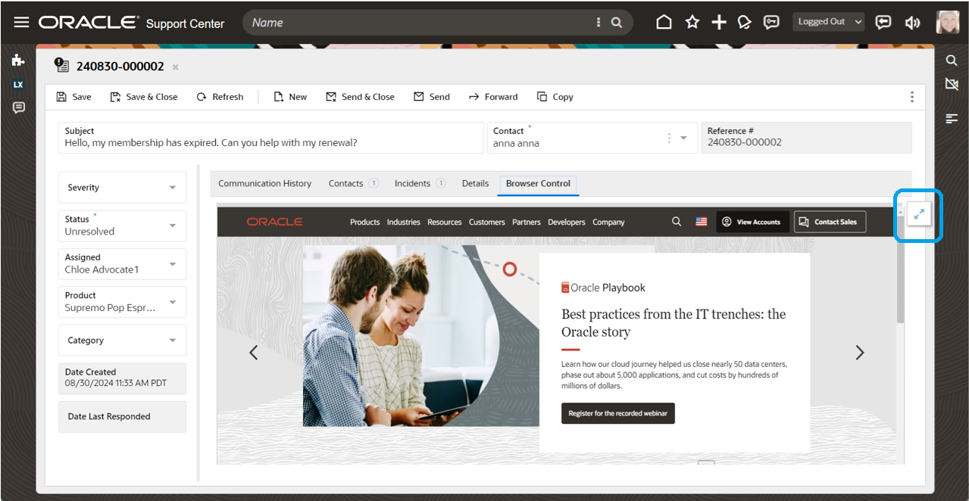Viewport: 969px width, 501px height.
Task: Expand the Category dropdown
Action: coord(123,341)
